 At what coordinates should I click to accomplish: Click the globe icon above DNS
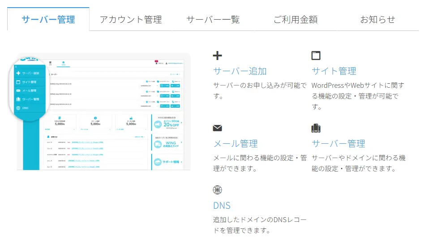(x=217, y=190)
